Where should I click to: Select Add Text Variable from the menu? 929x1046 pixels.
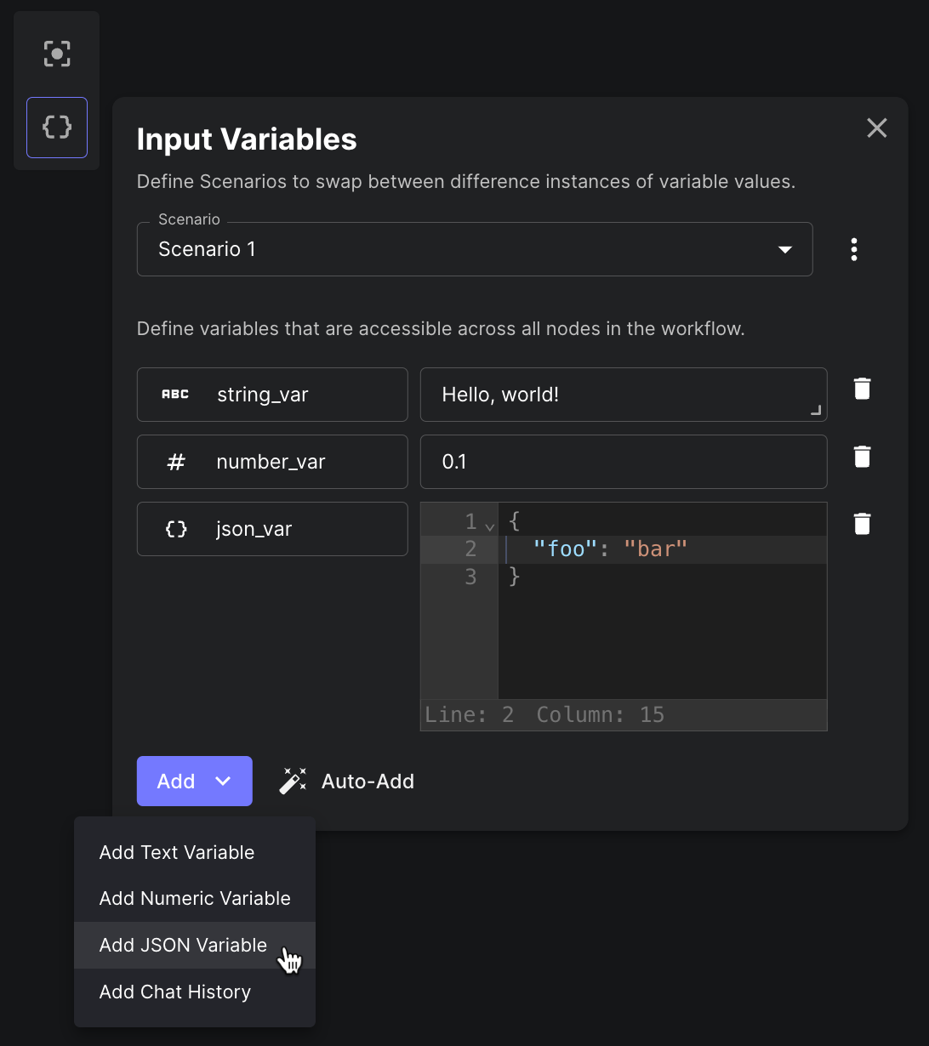[176, 852]
